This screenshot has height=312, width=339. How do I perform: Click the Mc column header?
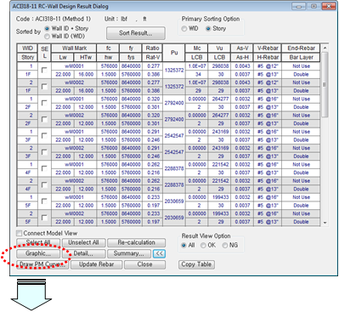coord(197,48)
